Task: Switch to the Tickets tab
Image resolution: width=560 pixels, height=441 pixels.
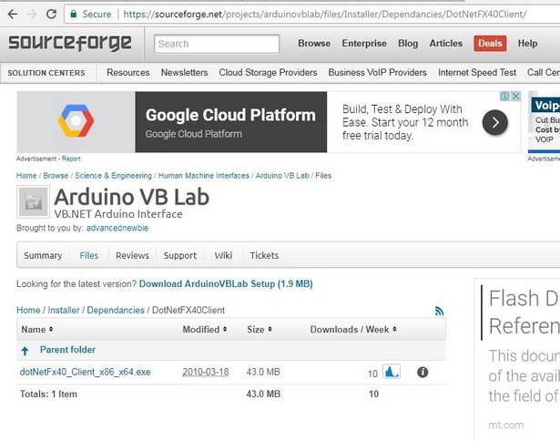Action: tap(264, 255)
